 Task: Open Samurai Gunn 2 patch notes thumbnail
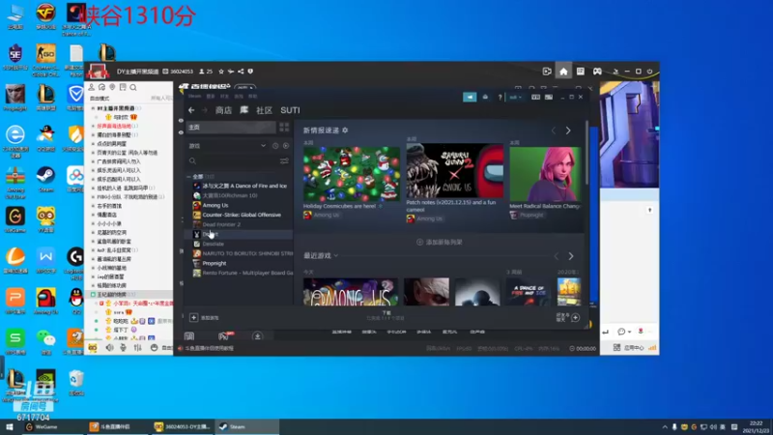pos(454,171)
